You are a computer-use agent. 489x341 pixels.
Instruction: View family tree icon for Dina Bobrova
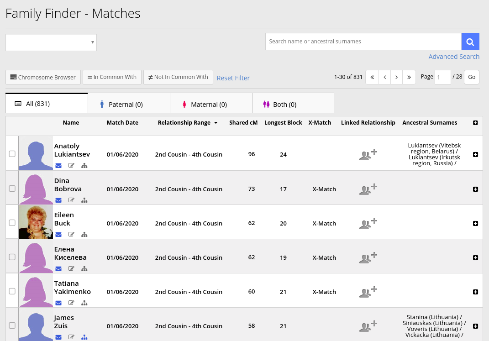84,200
